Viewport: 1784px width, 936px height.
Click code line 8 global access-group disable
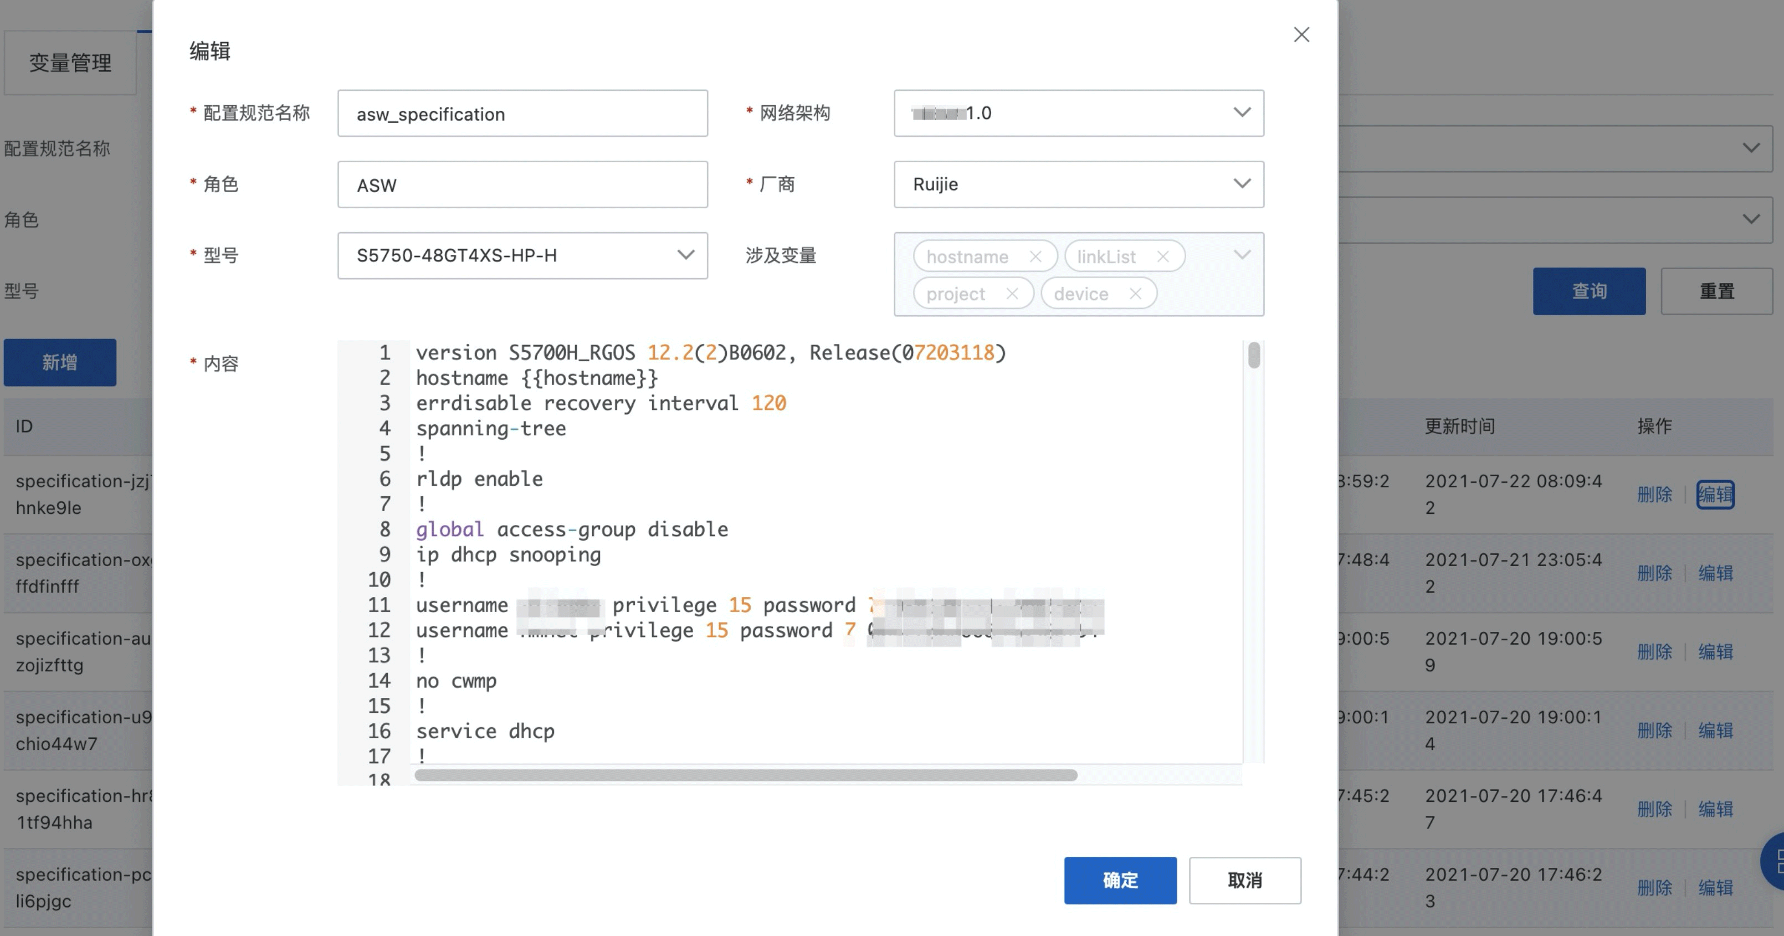click(571, 529)
